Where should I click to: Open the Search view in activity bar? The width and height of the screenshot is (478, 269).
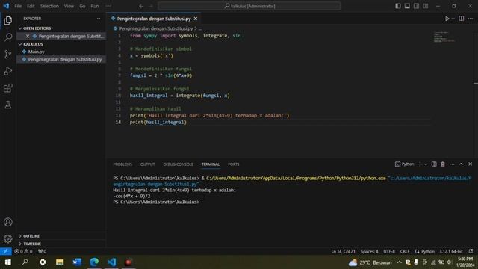click(x=8, y=37)
